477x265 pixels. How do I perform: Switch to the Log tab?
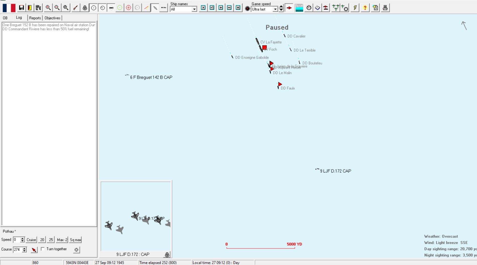19,18
